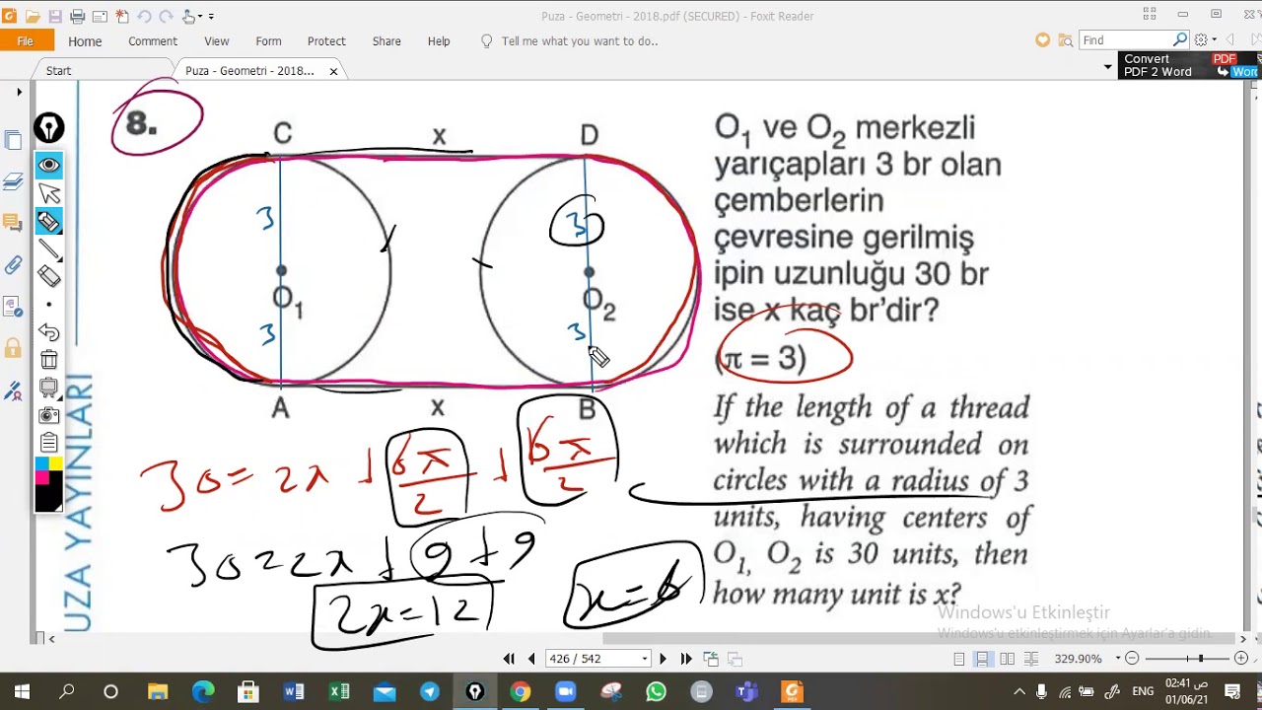
Task: Open the page number dropdown
Action: [645, 659]
